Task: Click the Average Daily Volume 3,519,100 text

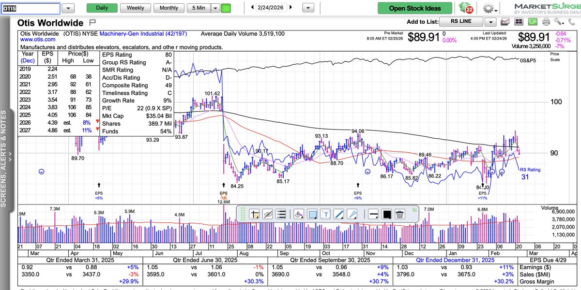Action: click(x=243, y=34)
